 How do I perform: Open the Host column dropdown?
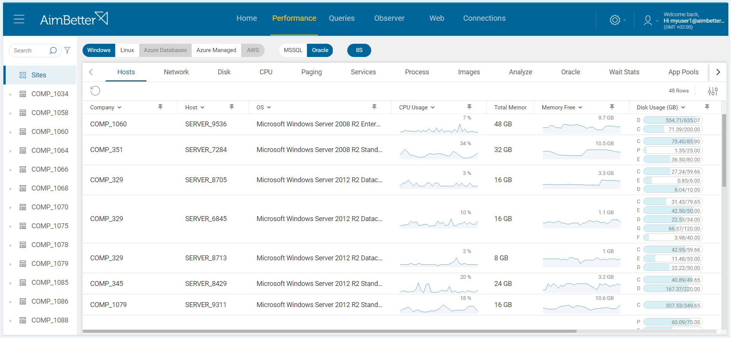[x=203, y=108]
